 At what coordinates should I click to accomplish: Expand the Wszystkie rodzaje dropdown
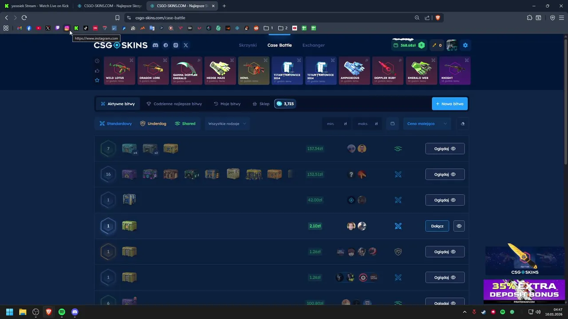pyautogui.click(x=227, y=124)
